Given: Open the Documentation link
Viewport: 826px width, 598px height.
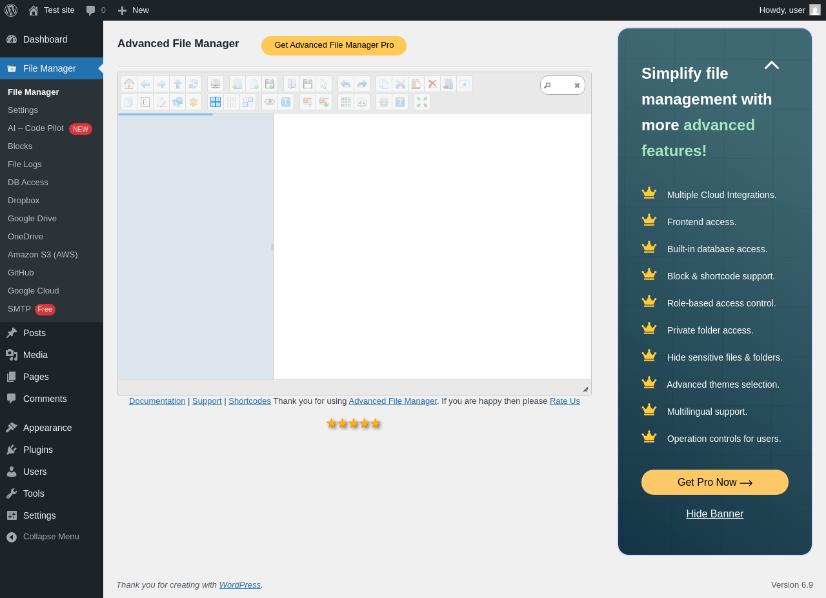Looking at the screenshot, I should click(157, 401).
